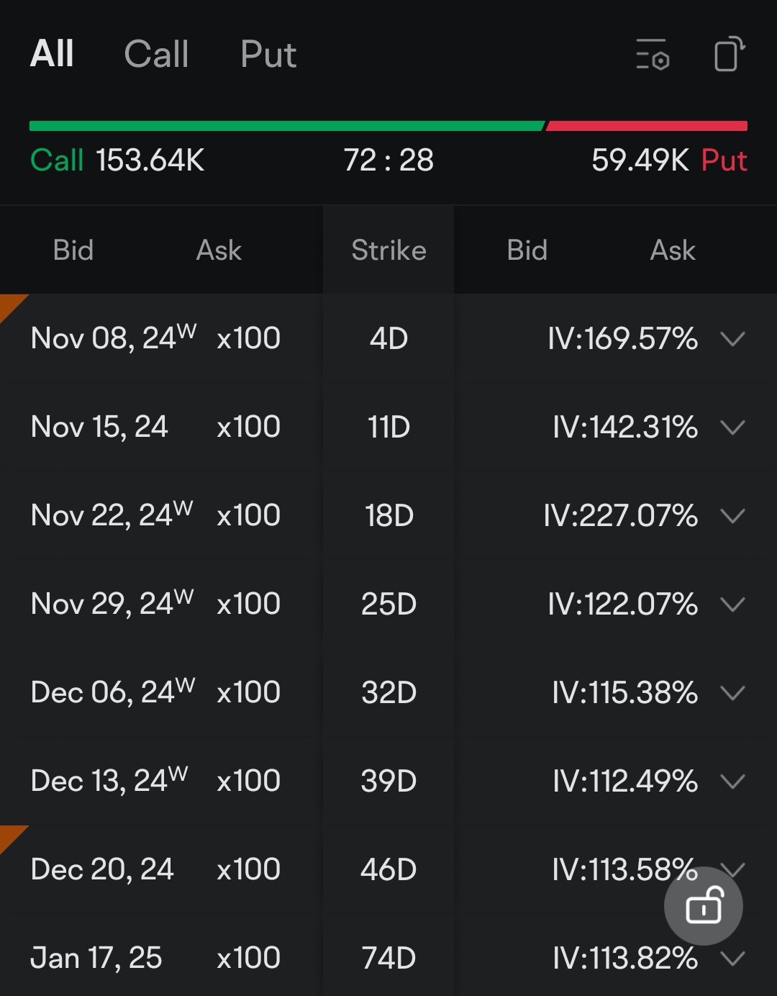Expand the Nov 08, 24 expiration chevron
The width and height of the screenshot is (777, 996).
[x=732, y=338]
